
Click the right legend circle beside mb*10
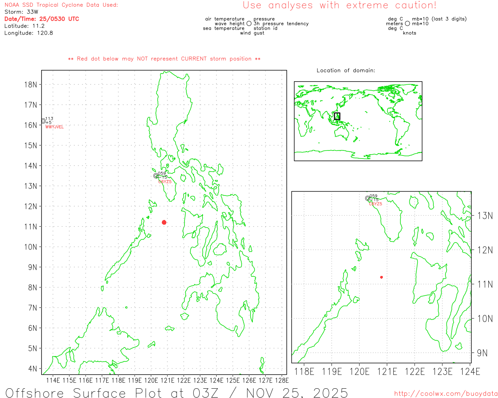pyautogui.click(x=407, y=24)
